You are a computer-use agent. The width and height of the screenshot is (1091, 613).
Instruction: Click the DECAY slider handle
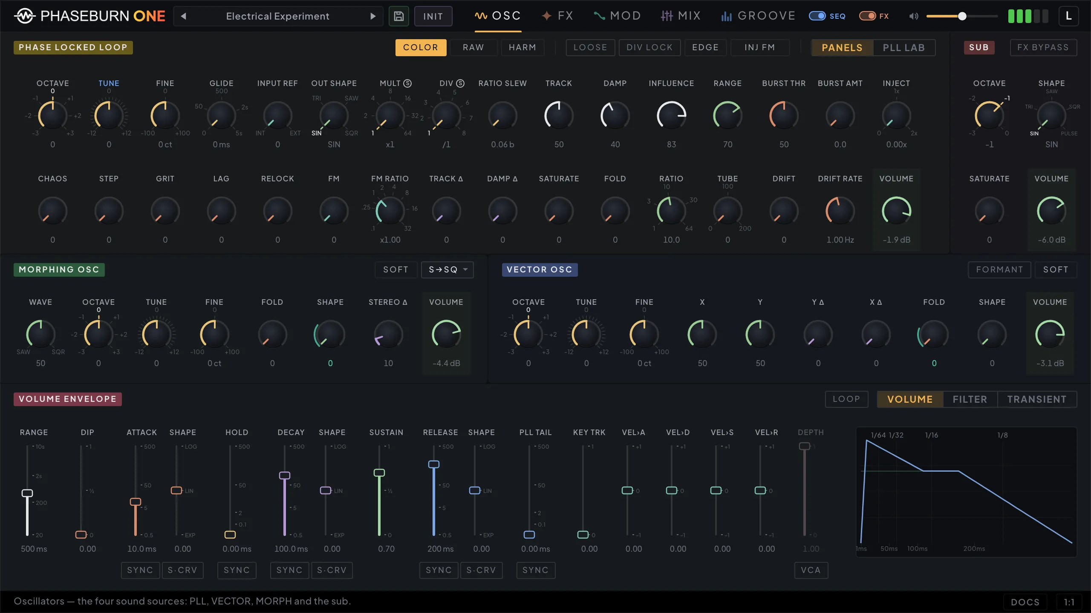pyautogui.click(x=285, y=475)
